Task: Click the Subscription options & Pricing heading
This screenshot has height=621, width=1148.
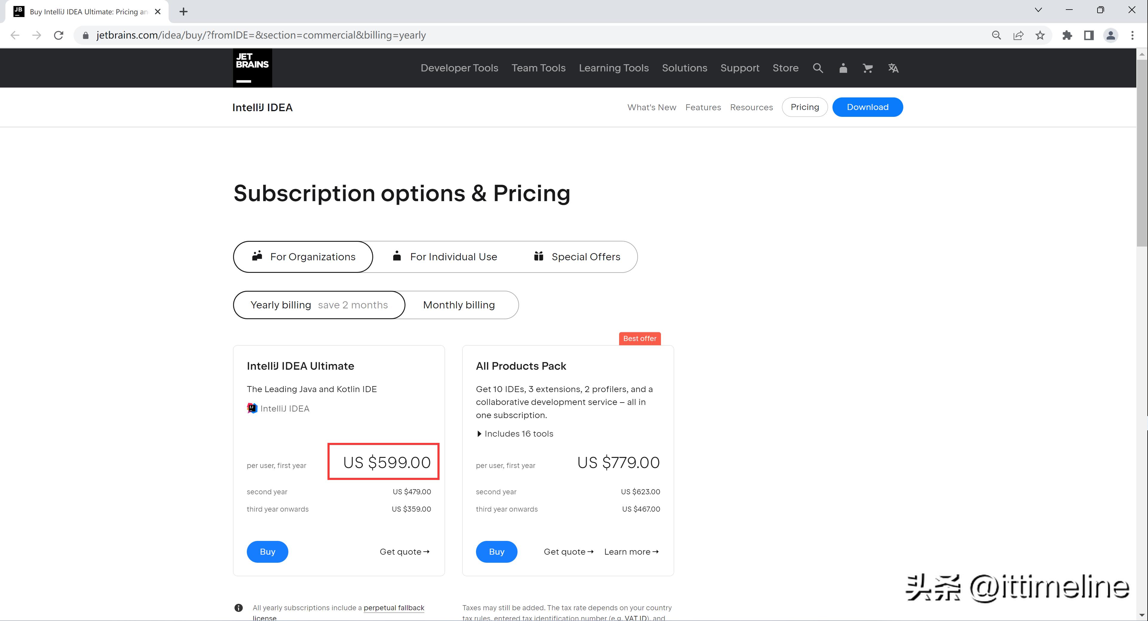Action: point(402,193)
